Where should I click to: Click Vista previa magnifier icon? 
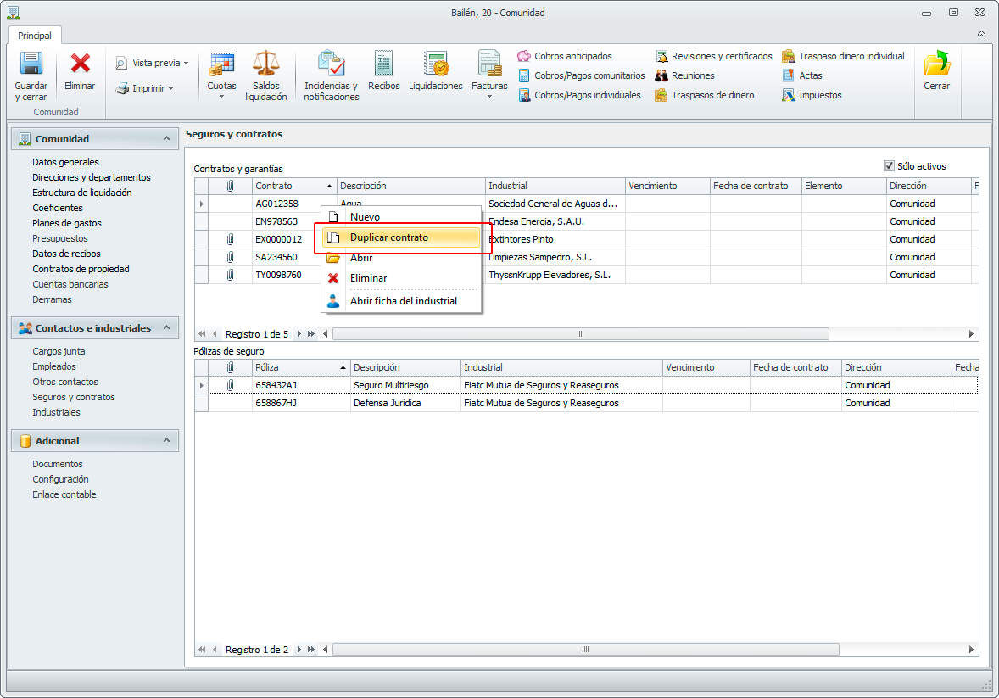point(121,63)
